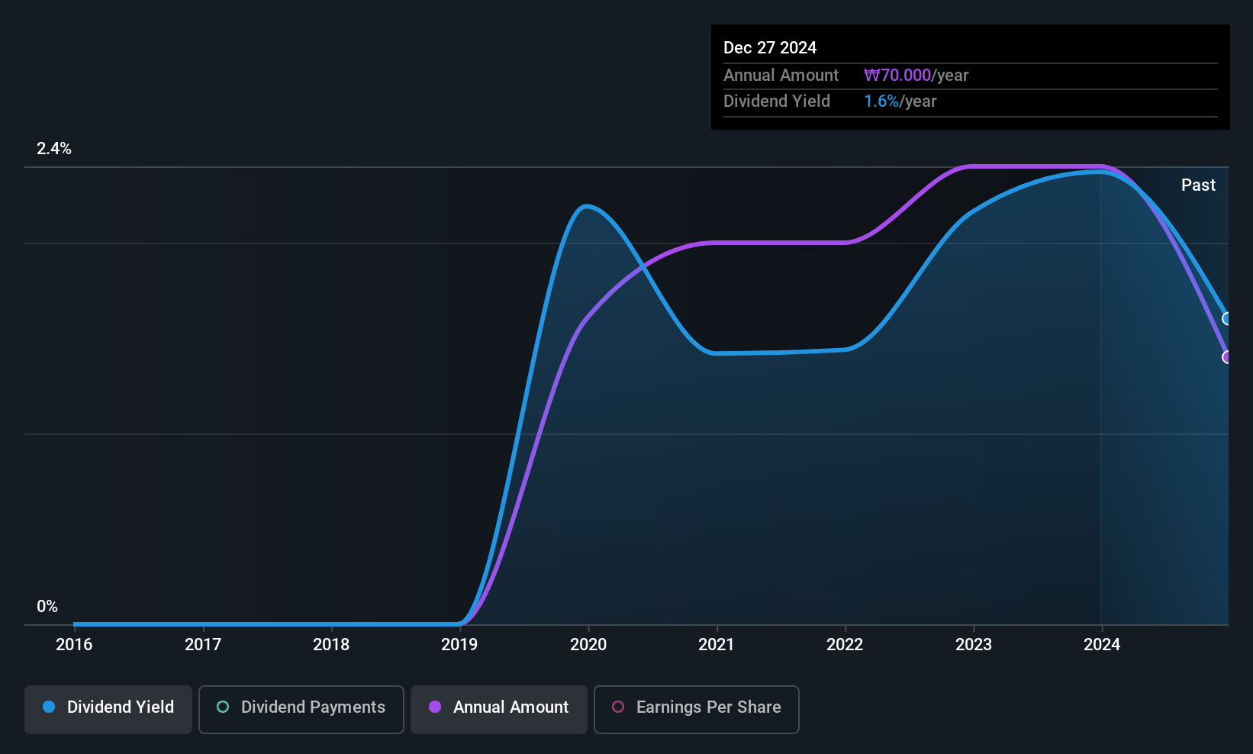Click the purple Annual Amount legend dot
The image size is (1253, 754).
pyautogui.click(x=435, y=707)
